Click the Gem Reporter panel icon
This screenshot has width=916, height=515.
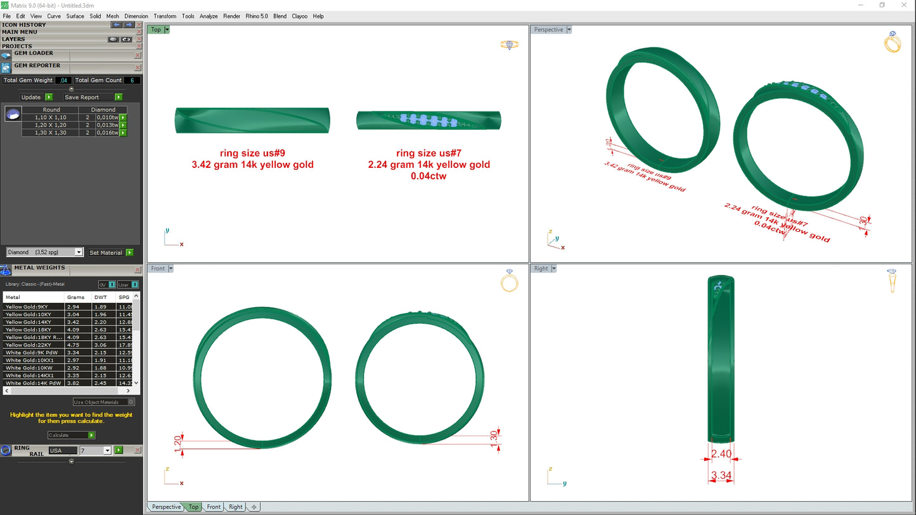[6, 67]
